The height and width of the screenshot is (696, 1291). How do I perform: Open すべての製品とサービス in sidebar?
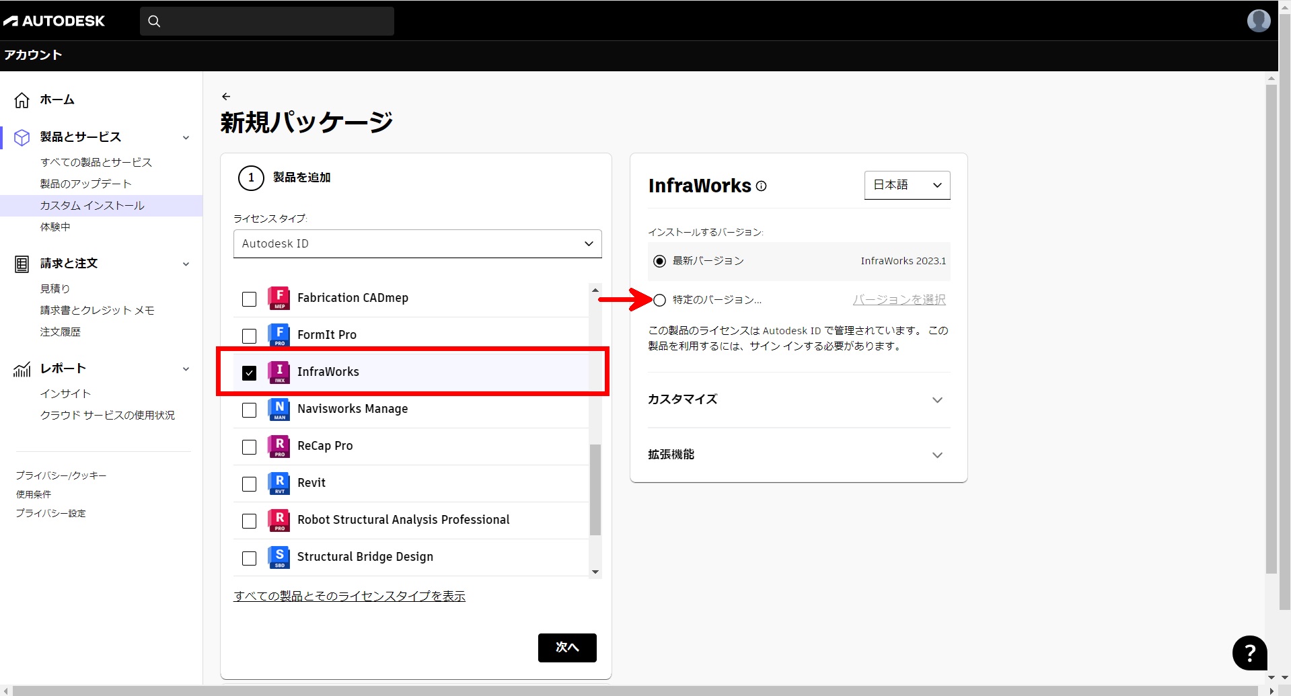(96, 162)
